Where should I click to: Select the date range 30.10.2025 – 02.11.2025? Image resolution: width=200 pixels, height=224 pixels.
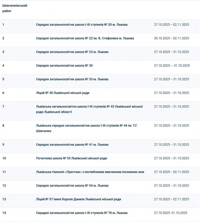[171, 38]
